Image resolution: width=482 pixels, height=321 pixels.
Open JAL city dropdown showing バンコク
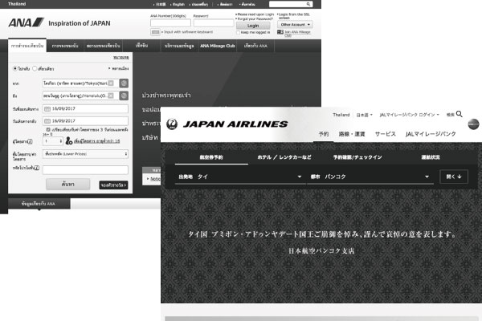point(370,177)
